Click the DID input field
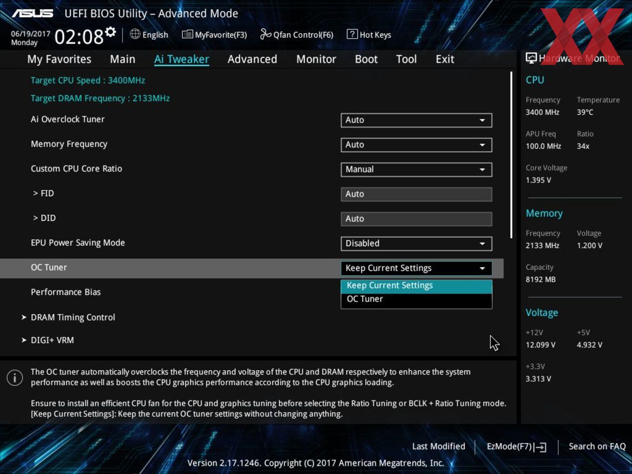 tap(416, 218)
